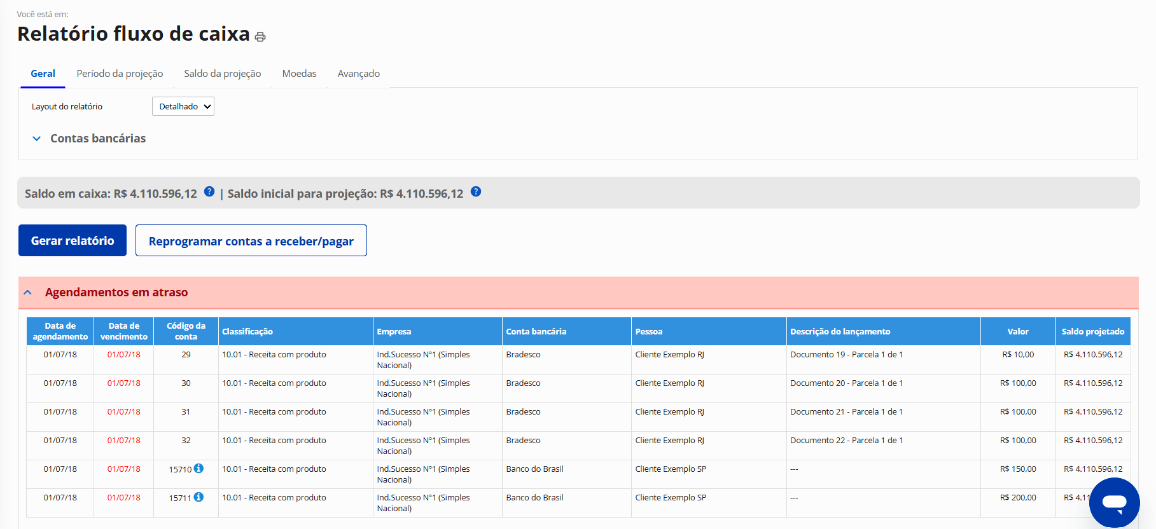Open the chat support bubble
This screenshot has height=529, width=1156.
[1114, 502]
